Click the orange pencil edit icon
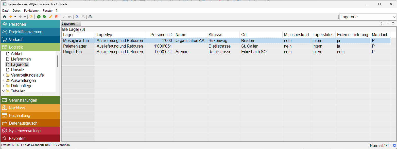 pos(50,17)
